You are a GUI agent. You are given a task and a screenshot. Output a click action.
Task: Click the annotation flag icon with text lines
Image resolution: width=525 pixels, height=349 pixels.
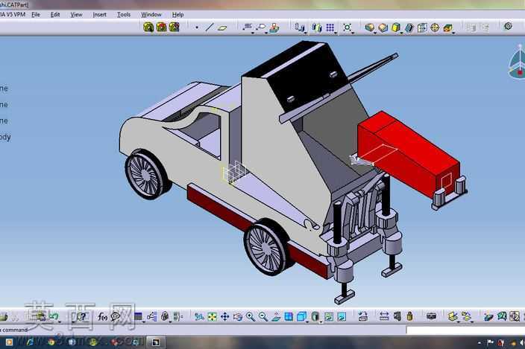(x=248, y=27)
